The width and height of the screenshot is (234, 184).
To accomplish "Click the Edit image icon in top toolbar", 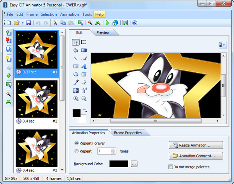I will pyautogui.click(x=80, y=23).
